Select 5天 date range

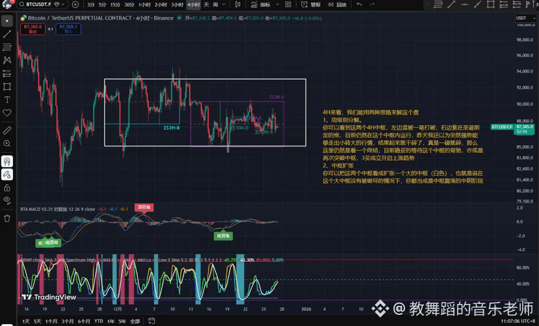38,321
